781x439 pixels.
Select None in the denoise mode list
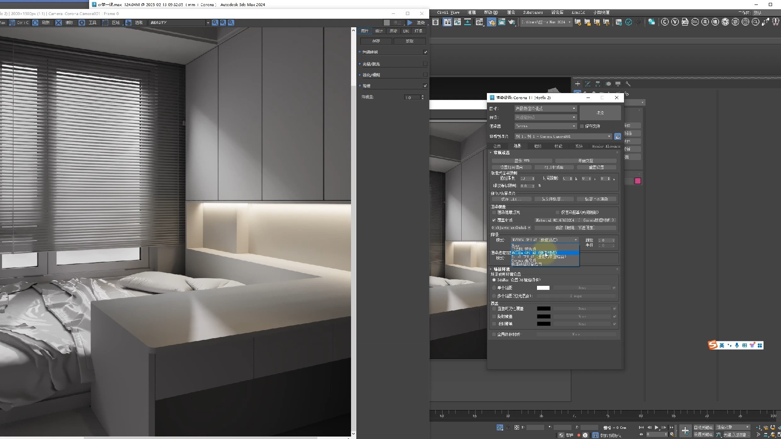[x=516, y=246]
